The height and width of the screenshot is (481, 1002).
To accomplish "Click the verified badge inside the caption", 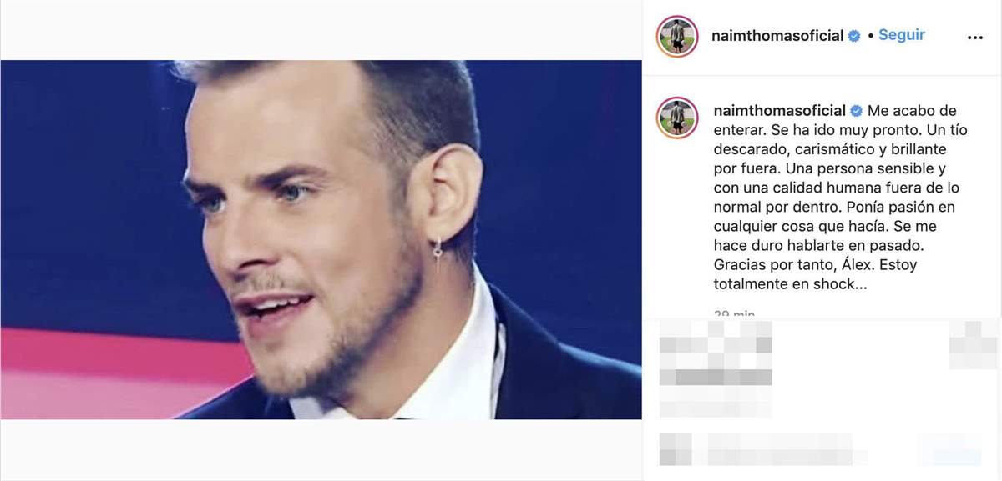I will point(854,111).
